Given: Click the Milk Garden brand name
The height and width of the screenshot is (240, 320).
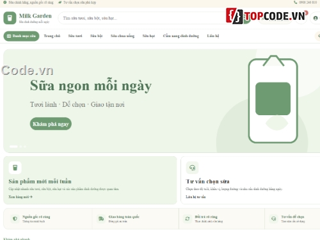Looking at the screenshot, I should tap(35, 16).
